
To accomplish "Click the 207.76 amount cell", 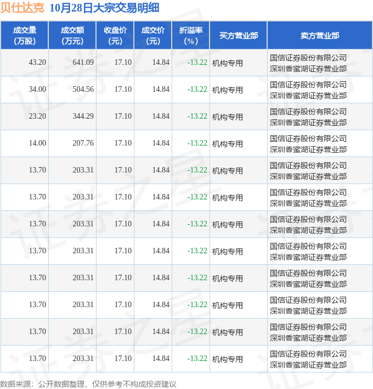I will (83, 143).
